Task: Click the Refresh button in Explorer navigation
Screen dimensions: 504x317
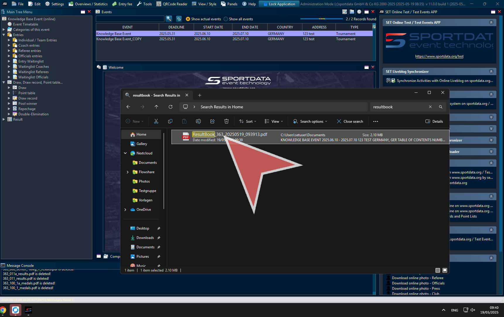Action: 171,107
